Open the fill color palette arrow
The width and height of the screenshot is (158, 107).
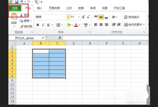point(72,25)
